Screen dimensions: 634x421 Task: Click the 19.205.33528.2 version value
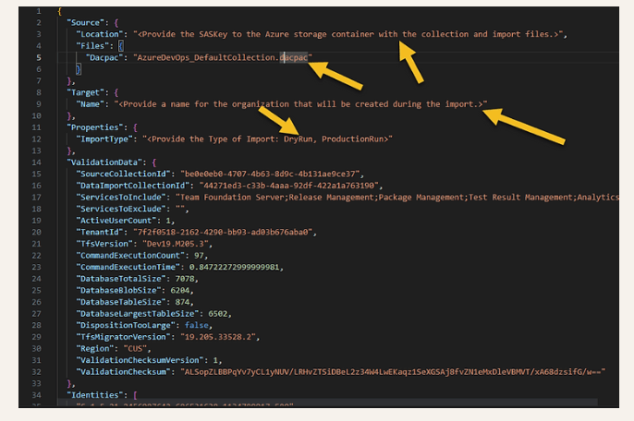coord(217,337)
